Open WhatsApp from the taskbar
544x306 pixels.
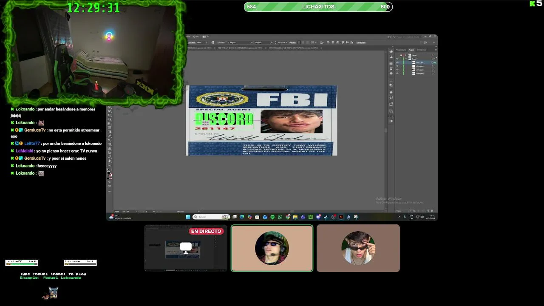280,217
